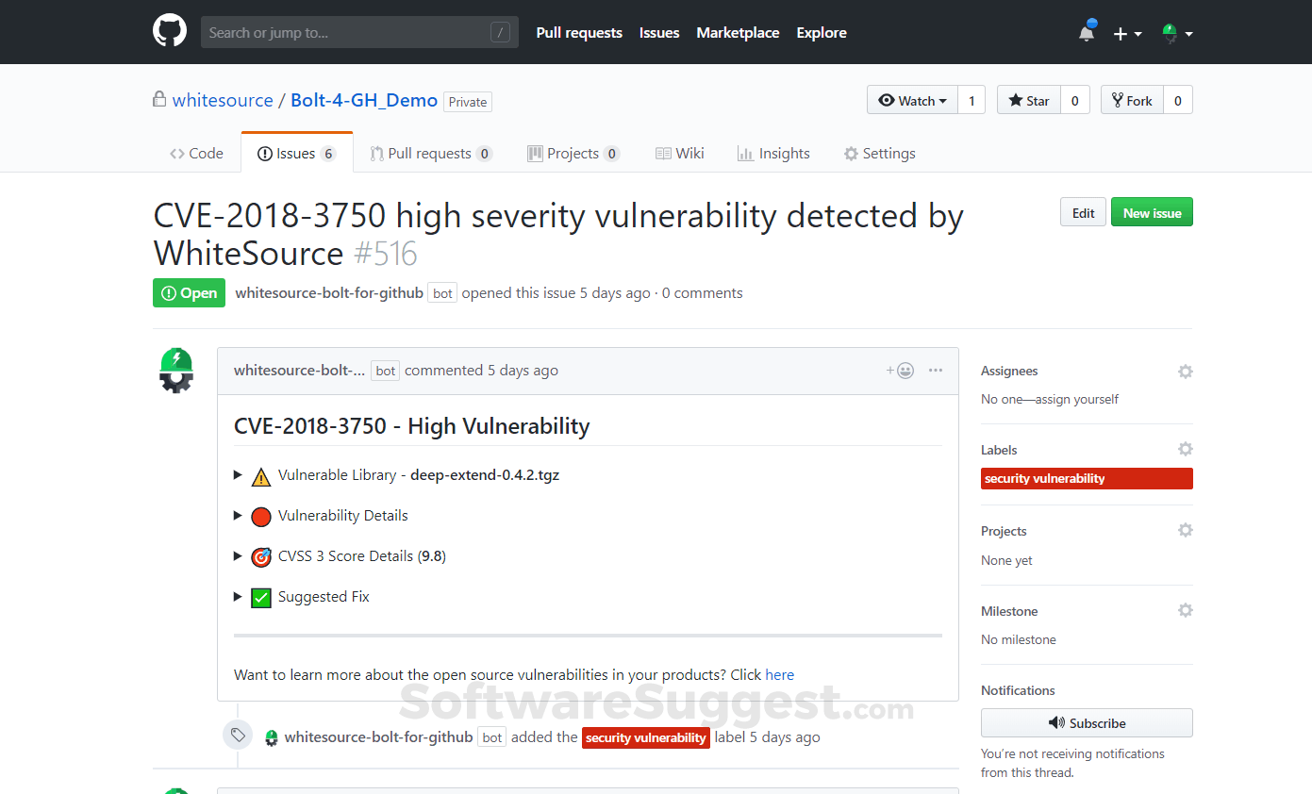Go to Issues in top navigation
Screen dimensions: 1312x794
[x=659, y=32]
